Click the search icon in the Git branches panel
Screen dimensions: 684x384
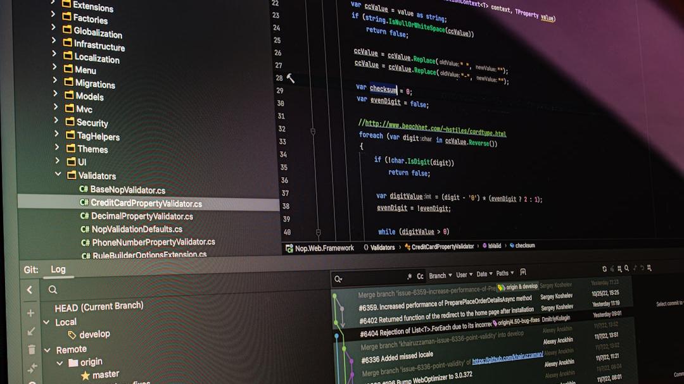53,290
